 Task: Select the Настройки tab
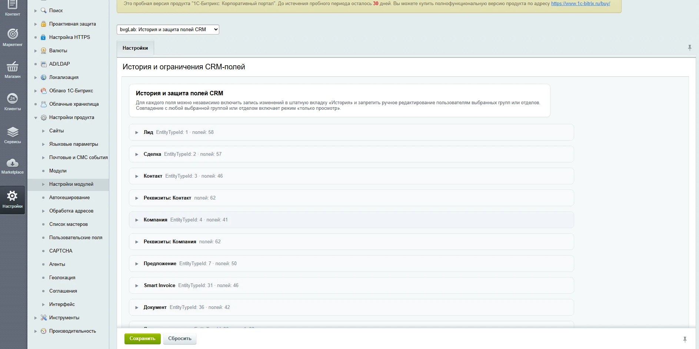135,48
